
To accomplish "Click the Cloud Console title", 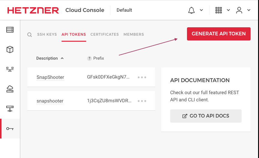I will (x=85, y=10).
